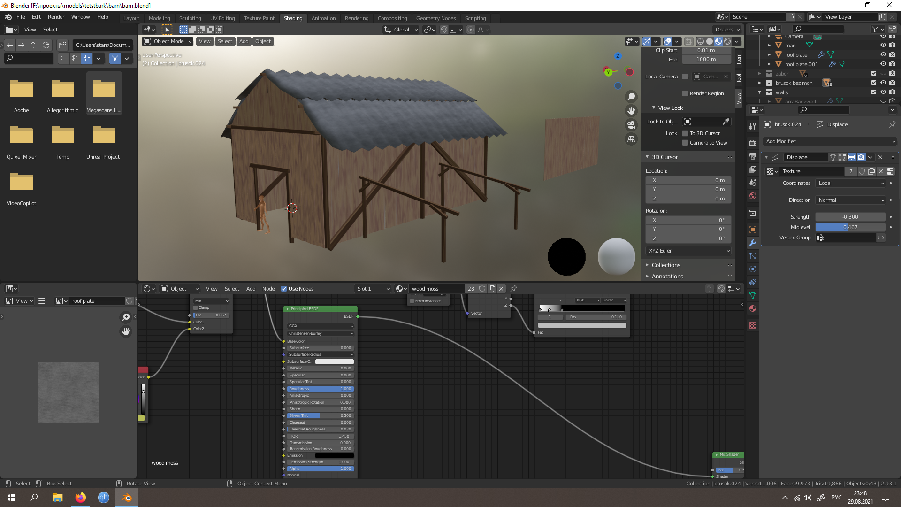This screenshot has height=507, width=901.
Task: Switch to the Texture Paint workspace tab
Action: click(259, 18)
